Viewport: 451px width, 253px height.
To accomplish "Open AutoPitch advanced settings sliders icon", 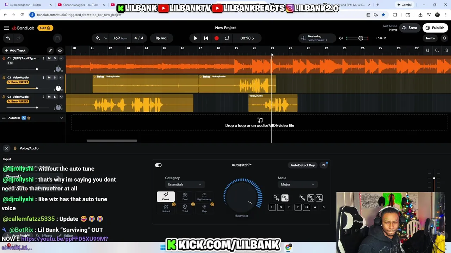I will (x=324, y=165).
